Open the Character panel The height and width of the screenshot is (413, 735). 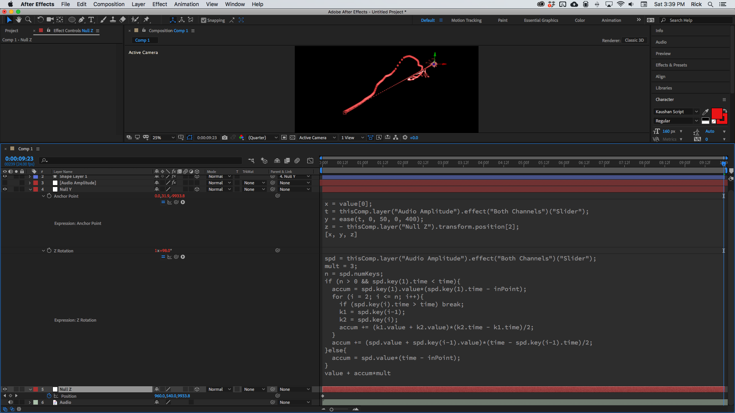point(665,99)
